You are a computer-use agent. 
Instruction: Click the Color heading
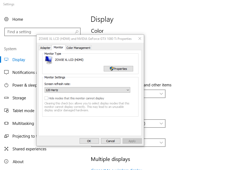(97, 31)
